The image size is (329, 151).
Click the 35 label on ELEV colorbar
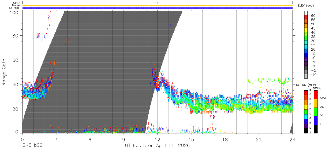pos(313,37)
